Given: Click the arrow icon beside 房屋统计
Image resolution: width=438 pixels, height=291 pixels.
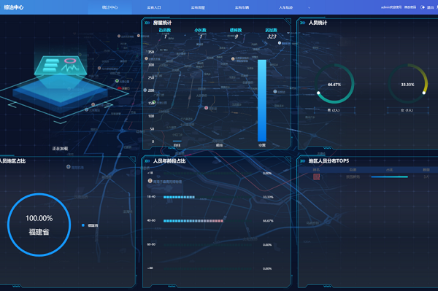Looking at the screenshot, I should (147, 23).
